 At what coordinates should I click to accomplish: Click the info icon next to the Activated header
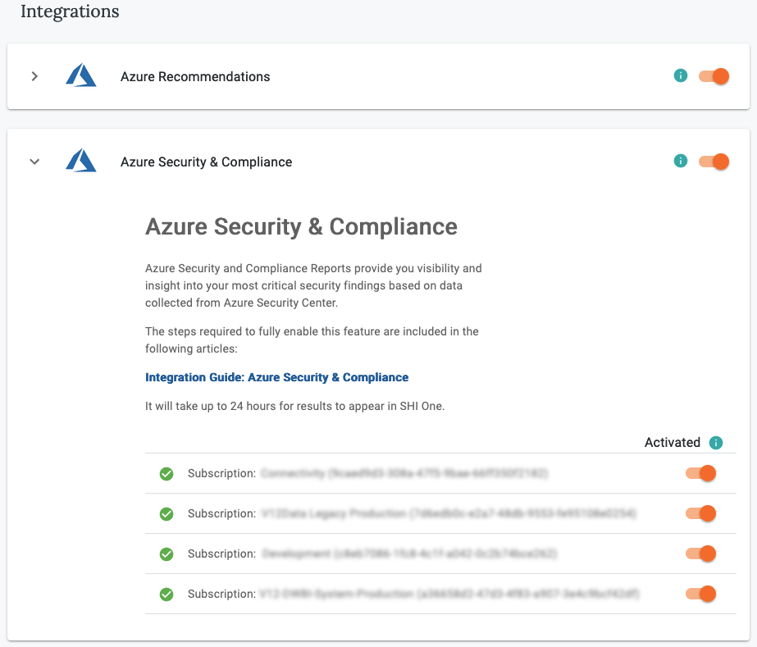tap(715, 442)
